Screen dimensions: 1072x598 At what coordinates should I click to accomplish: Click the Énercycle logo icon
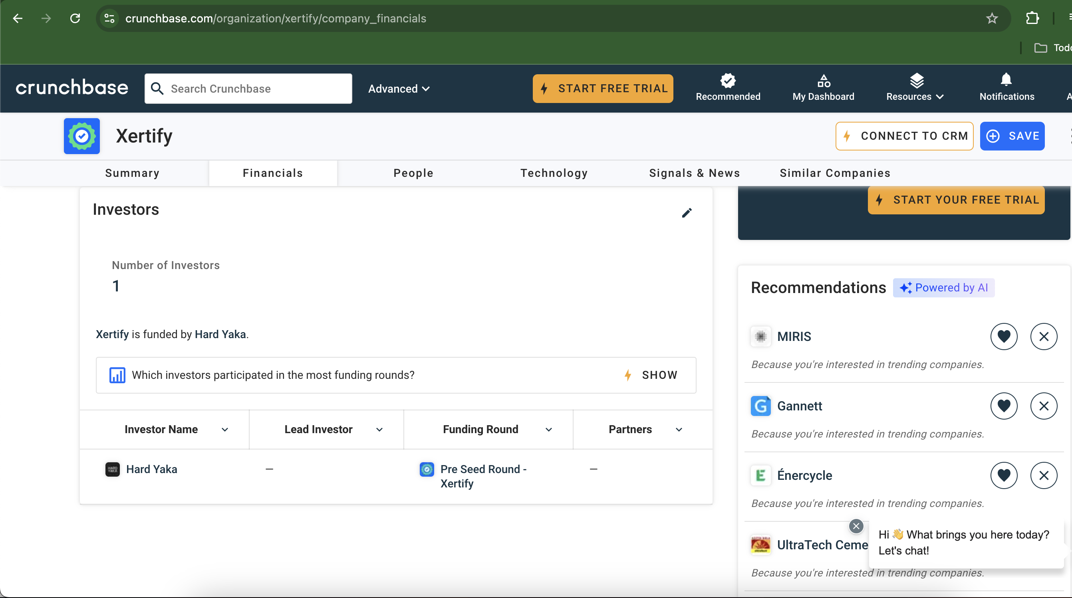761,475
